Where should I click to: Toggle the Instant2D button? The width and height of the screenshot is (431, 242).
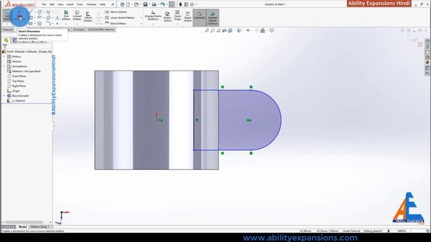199,17
